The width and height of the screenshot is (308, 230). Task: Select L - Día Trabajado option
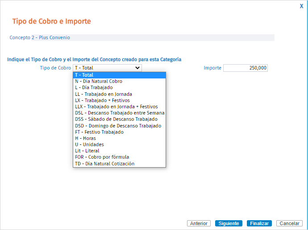tap(119, 87)
